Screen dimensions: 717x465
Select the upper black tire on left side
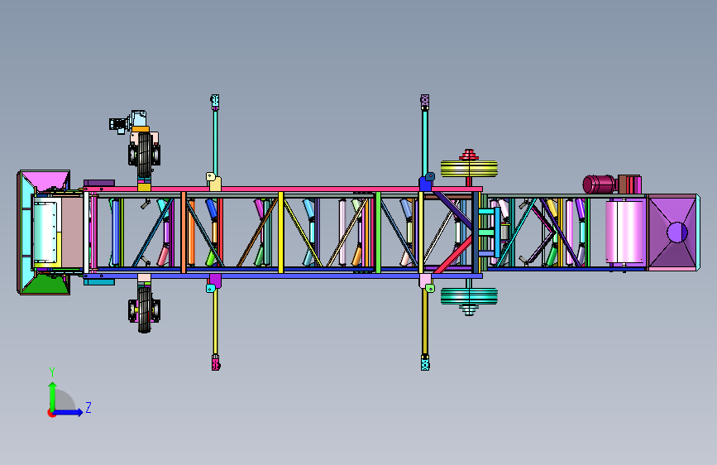click(x=144, y=156)
